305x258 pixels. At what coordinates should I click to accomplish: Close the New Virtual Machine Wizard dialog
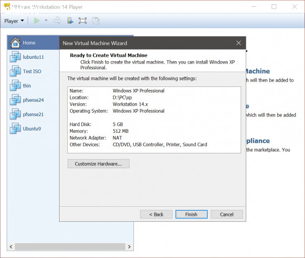click(239, 43)
